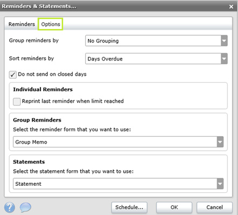Click the Group Reminders heading
This screenshot has width=238, height=215.
[37, 120]
